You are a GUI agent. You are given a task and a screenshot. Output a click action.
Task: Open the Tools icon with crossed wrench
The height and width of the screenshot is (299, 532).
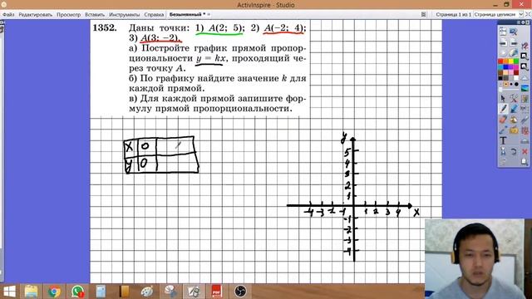tap(514, 99)
